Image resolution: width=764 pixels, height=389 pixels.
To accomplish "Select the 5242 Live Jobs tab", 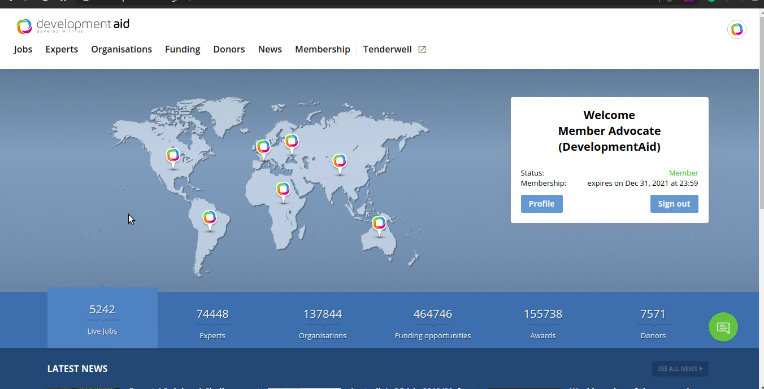I will click(x=102, y=318).
